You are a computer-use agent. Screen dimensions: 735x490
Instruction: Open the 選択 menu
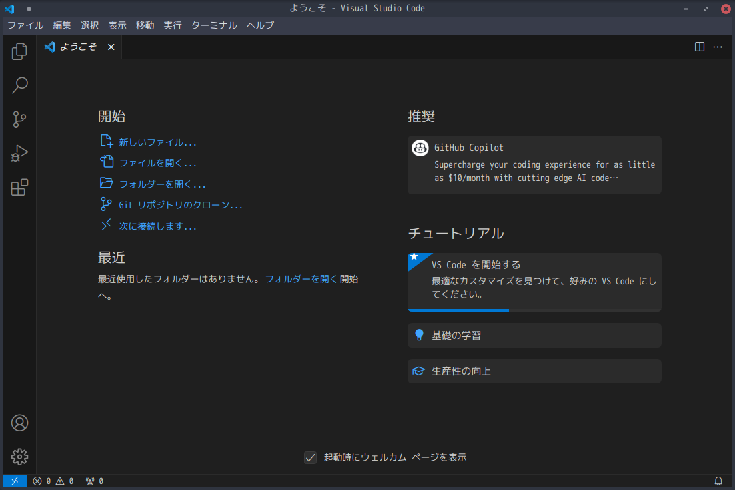89,25
